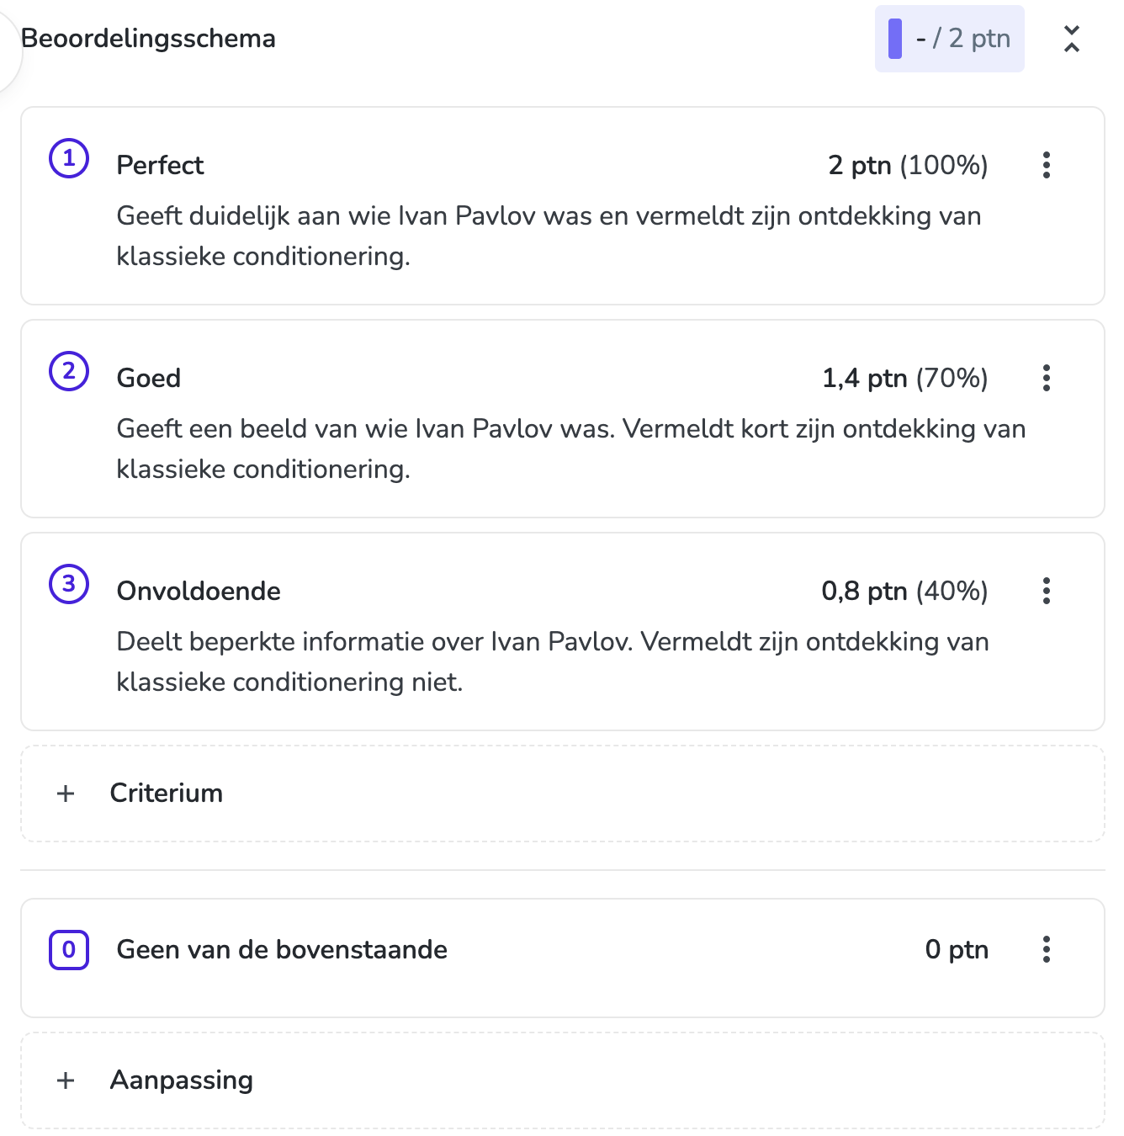The image size is (1124, 1136).
Task: Select the Goed 1,4 ptn criterion card
Action: tap(562, 418)
